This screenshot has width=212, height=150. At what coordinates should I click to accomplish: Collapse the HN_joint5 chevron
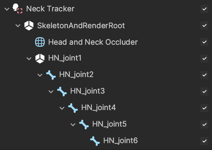(x=73, y=125)
